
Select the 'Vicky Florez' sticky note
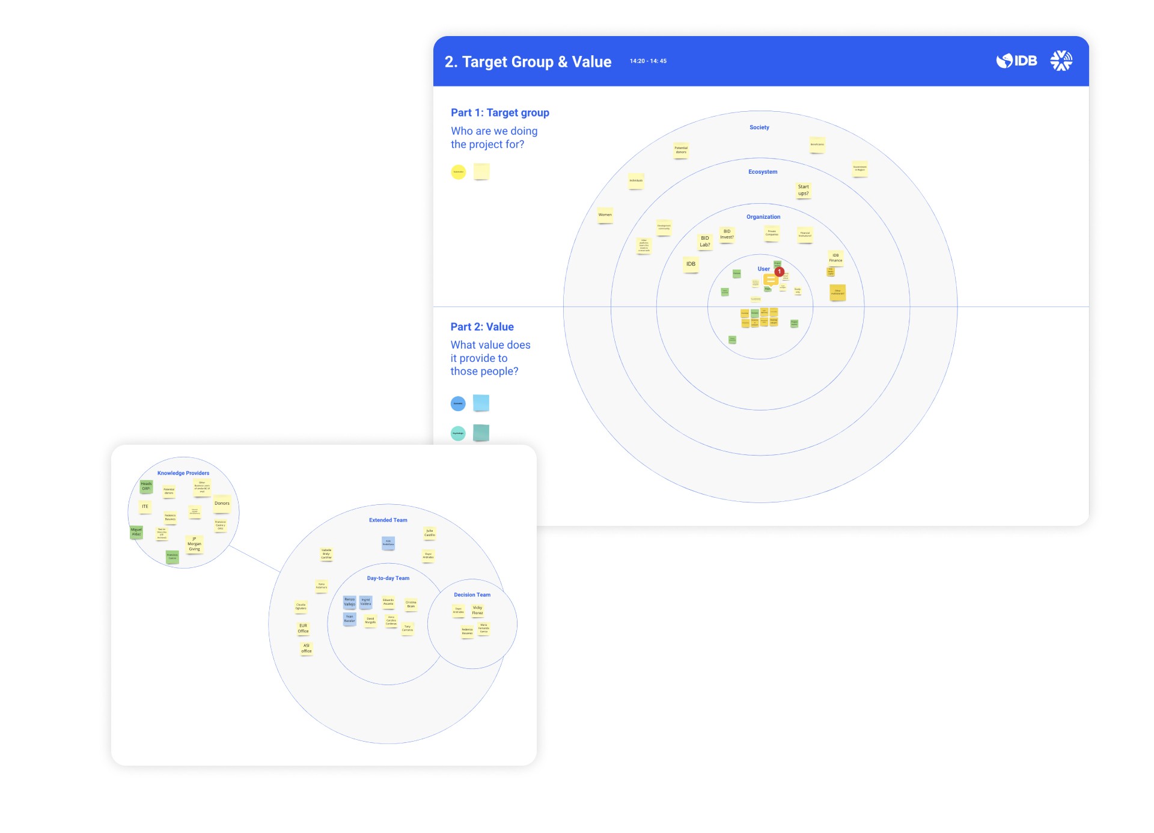coord(477,610)
